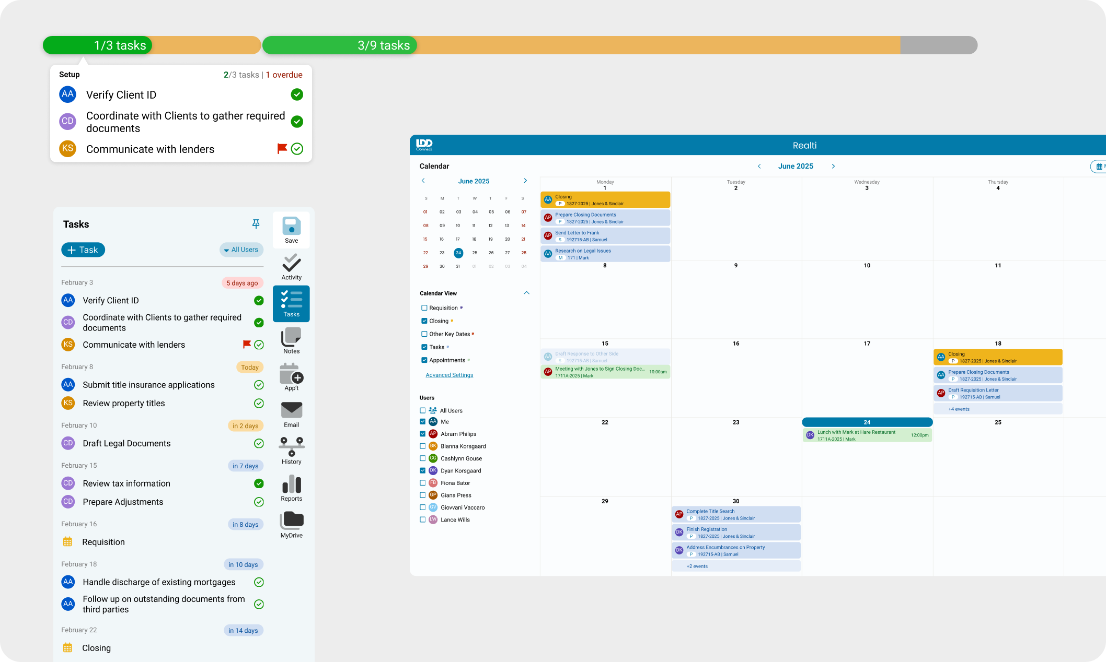1106x662 pixels.
Task: Open the Notes panel icon
Action: click(x=291, y=337)
